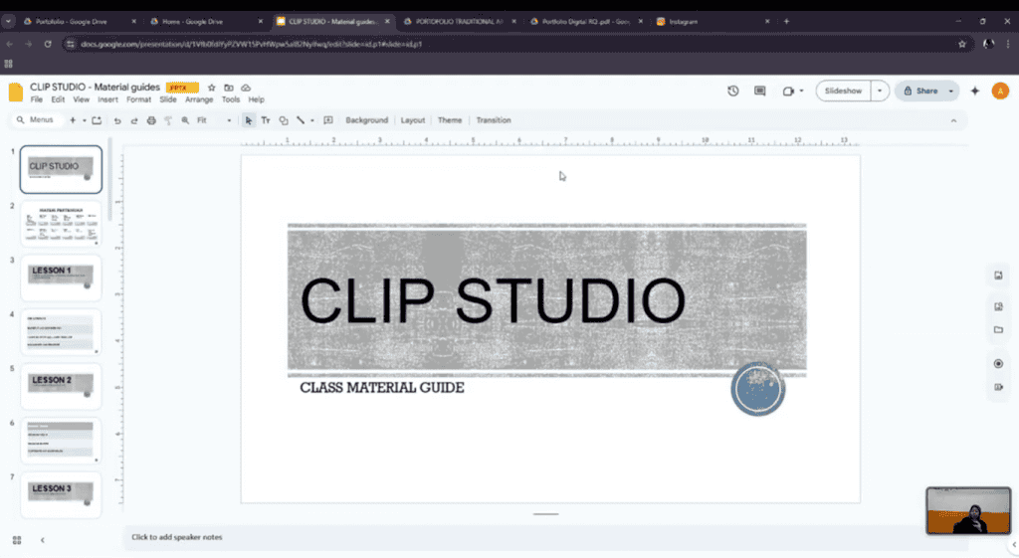Viewport: 1019px width, 558px height.
Task: Click the slide template layout icon
Action: (97, 120)
